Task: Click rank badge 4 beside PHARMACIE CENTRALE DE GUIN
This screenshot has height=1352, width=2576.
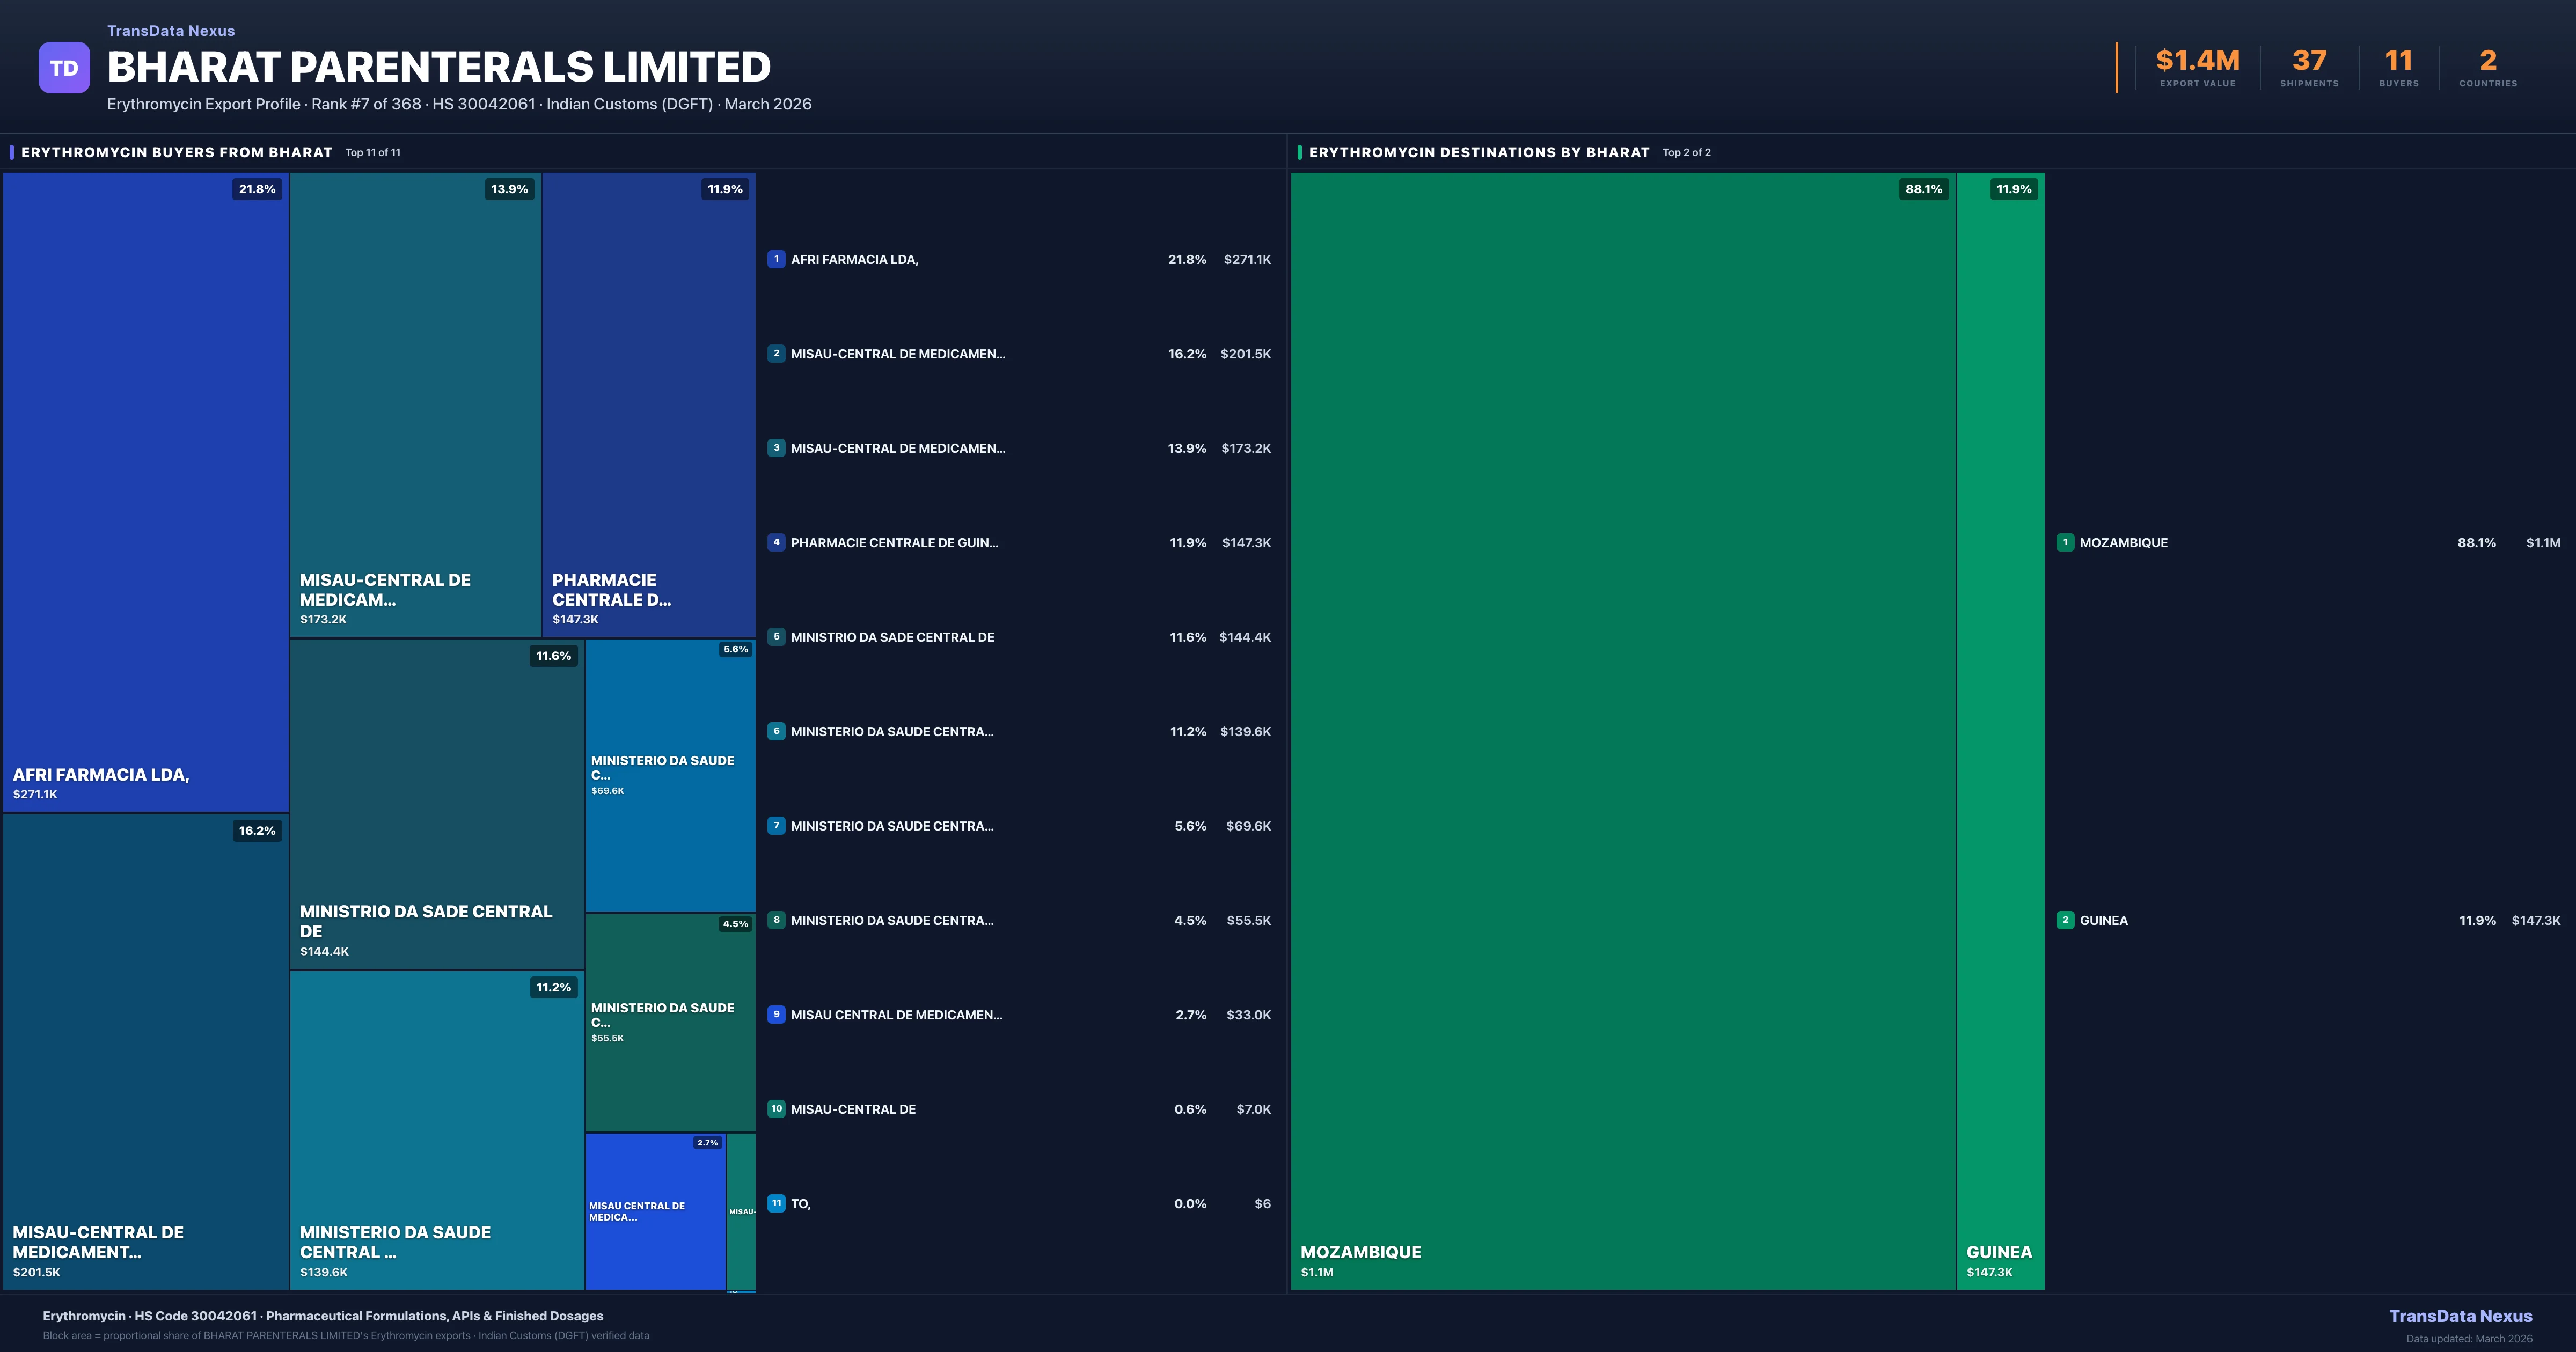Action: point(776,542)
